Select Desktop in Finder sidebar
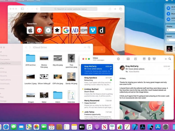This screenshot has width=175, height=131. coord(4,56)
